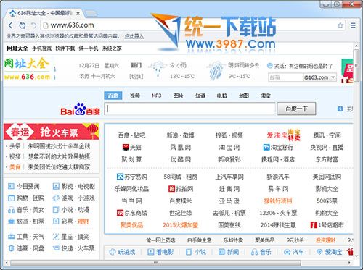Image resolution: width=363 pixels, height=270 pixels.
Task: Switch to the 地图 search tab
Action: [x=244, y=96]
